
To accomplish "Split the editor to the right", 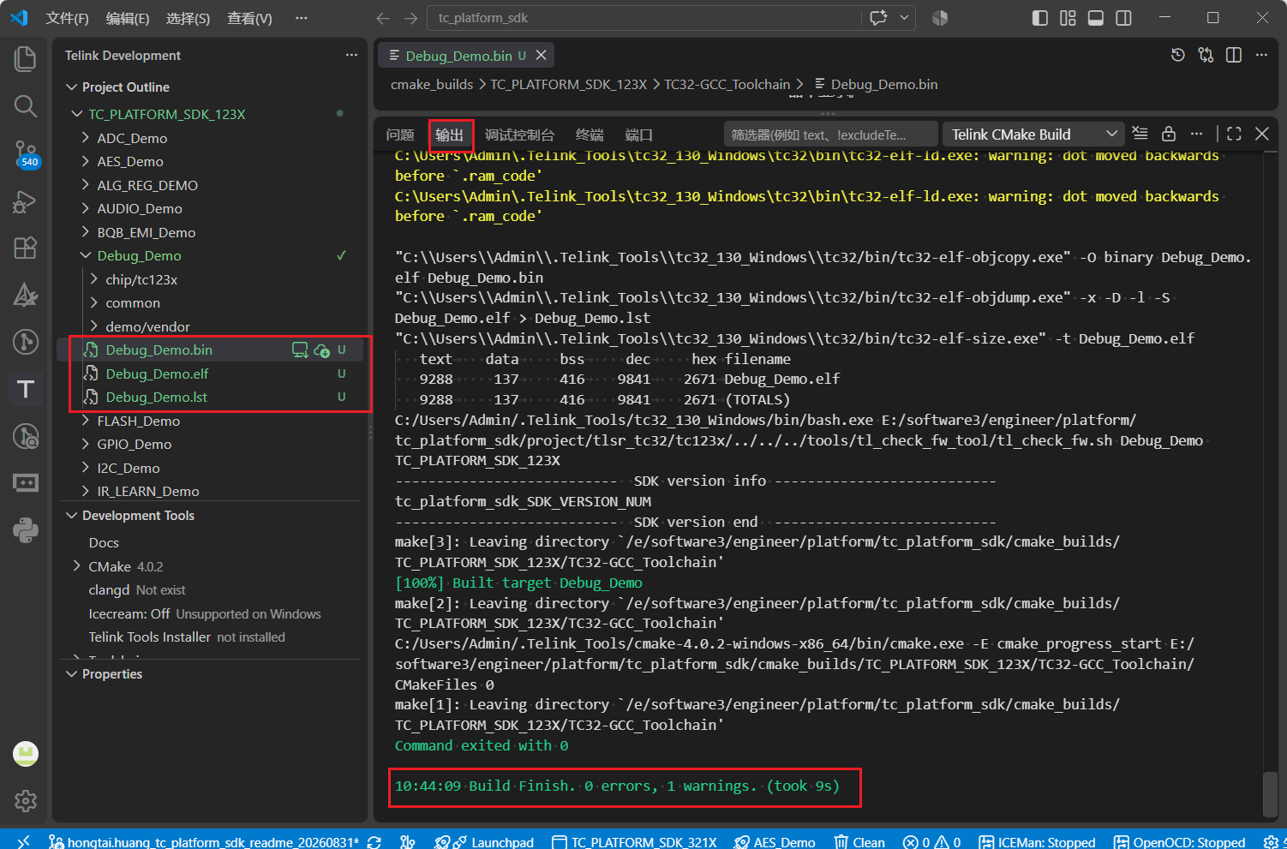I will pyautogui.click(x=1234, y=55).
